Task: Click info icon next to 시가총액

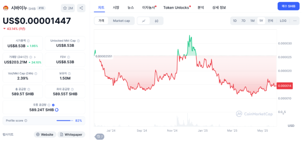Action: pos(28,41)
